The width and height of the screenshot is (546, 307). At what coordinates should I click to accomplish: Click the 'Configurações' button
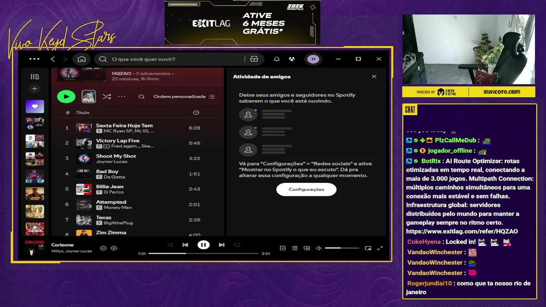click(x=306, y=189)
